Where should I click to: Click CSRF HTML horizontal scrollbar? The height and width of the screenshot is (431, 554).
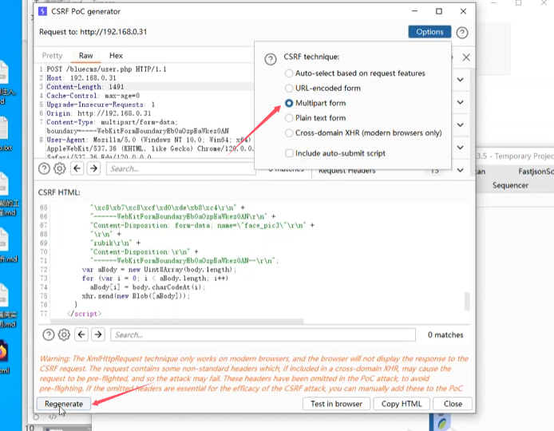[x=177, y=321]
